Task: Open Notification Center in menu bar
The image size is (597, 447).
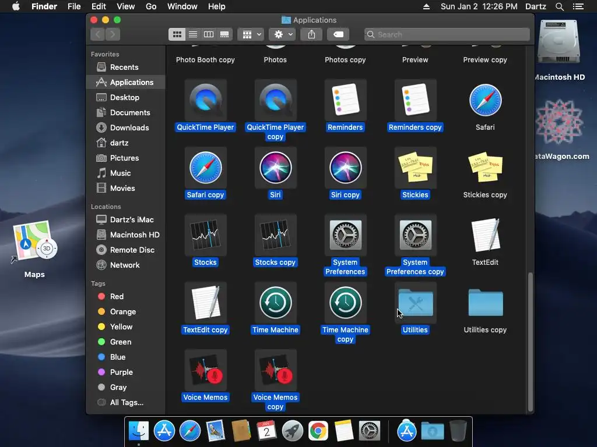Action: [578, 6]
